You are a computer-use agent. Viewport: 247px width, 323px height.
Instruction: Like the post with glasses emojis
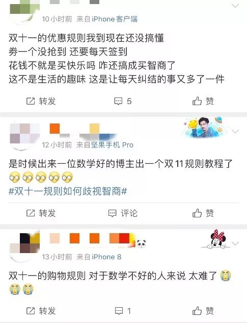203,213
